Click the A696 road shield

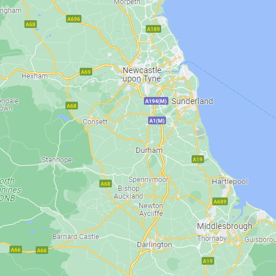click(74, 19)
